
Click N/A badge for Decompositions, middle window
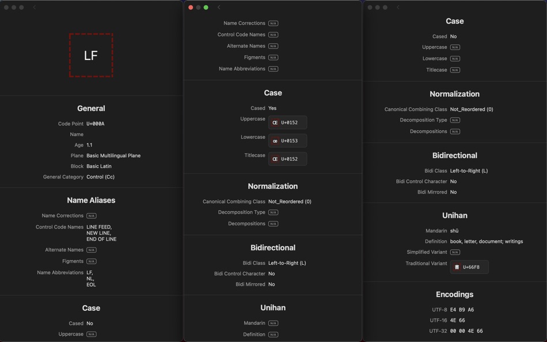(273, 224)
